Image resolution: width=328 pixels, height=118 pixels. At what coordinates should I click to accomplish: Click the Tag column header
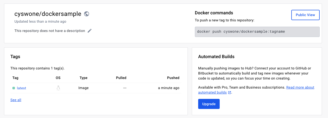[x=15, y=78]
